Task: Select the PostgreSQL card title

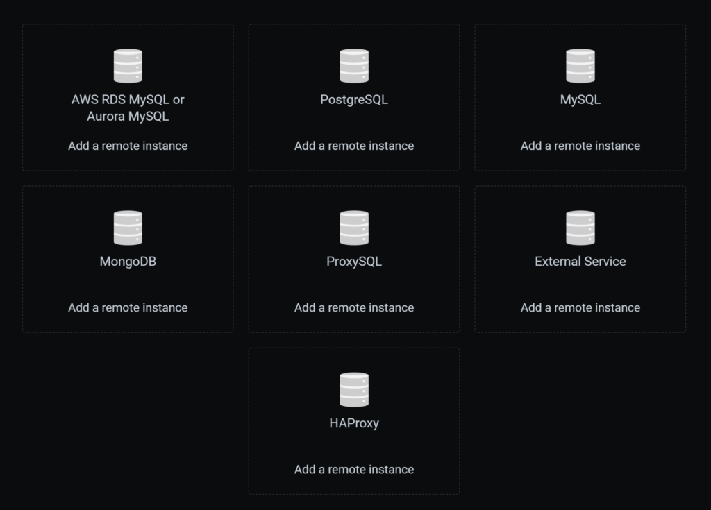Action: [x=354, y=100]
